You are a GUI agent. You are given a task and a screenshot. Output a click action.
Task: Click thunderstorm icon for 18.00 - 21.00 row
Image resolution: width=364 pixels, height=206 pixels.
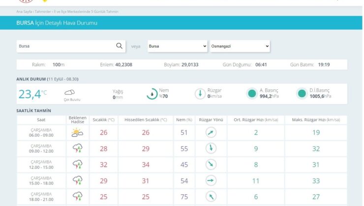coord(78,196)
